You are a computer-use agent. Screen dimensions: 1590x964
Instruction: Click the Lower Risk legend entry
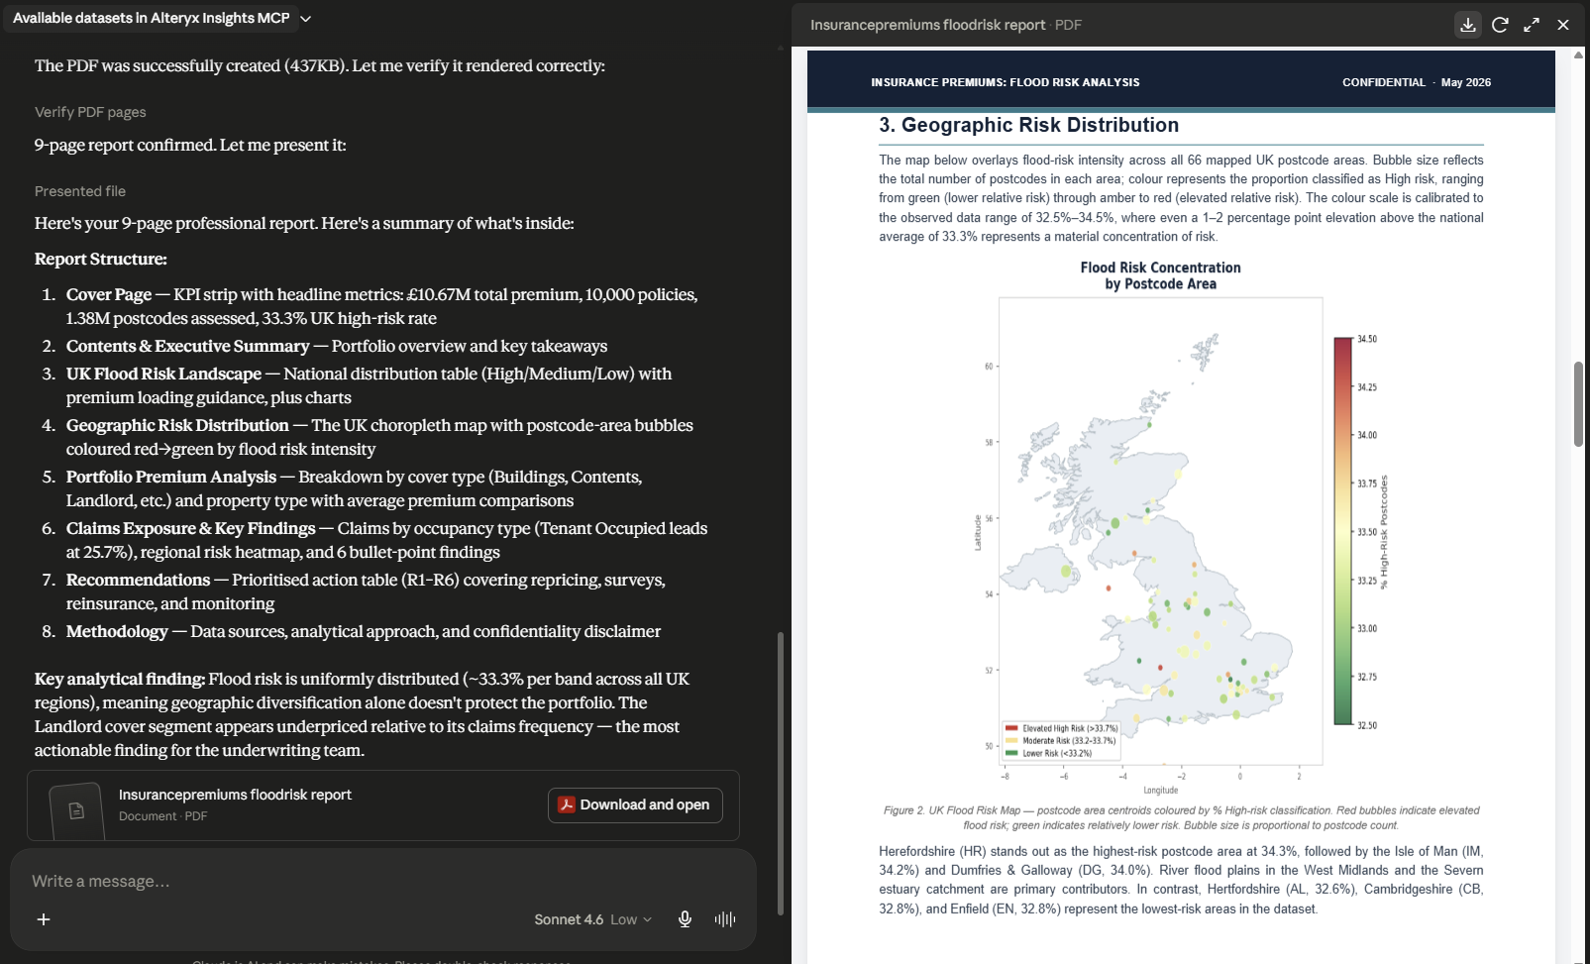pyautogui.click(x=1049, y=753)
